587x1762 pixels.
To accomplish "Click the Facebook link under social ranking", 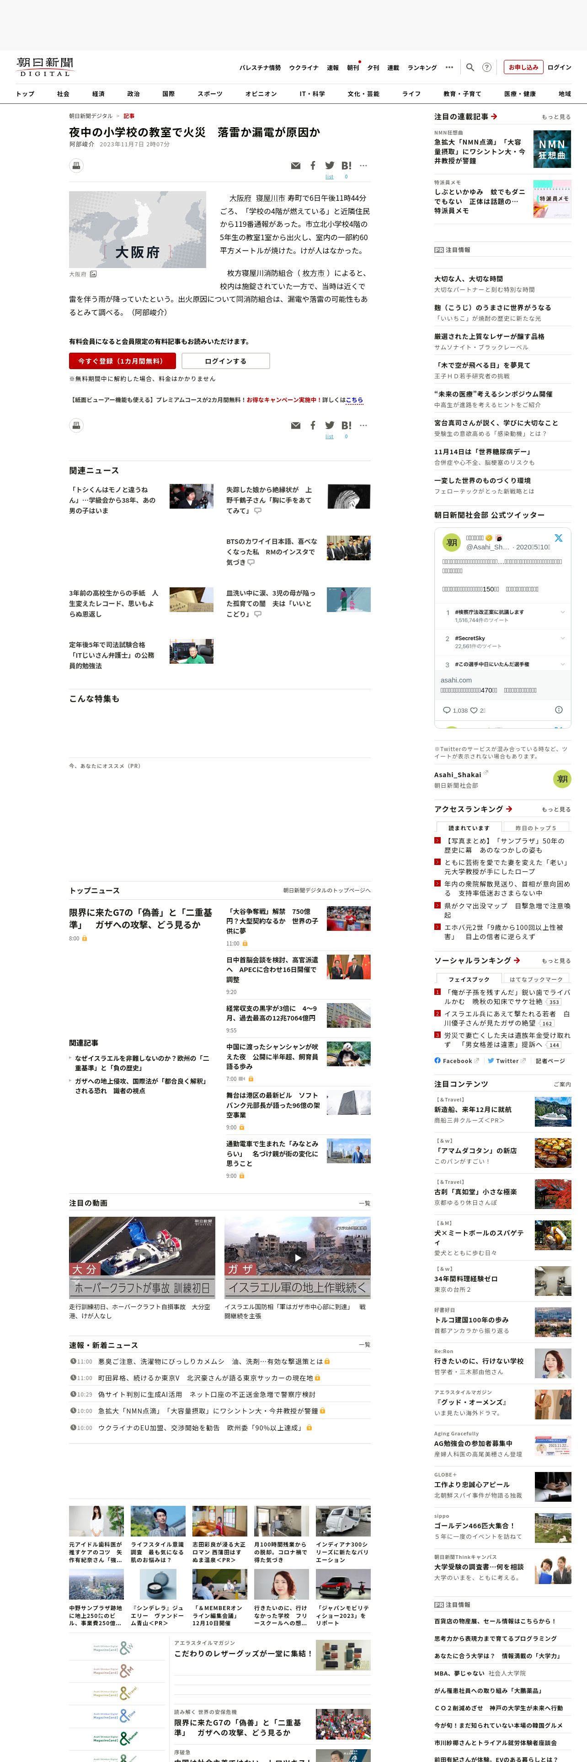I will [x=457, y=1061].
